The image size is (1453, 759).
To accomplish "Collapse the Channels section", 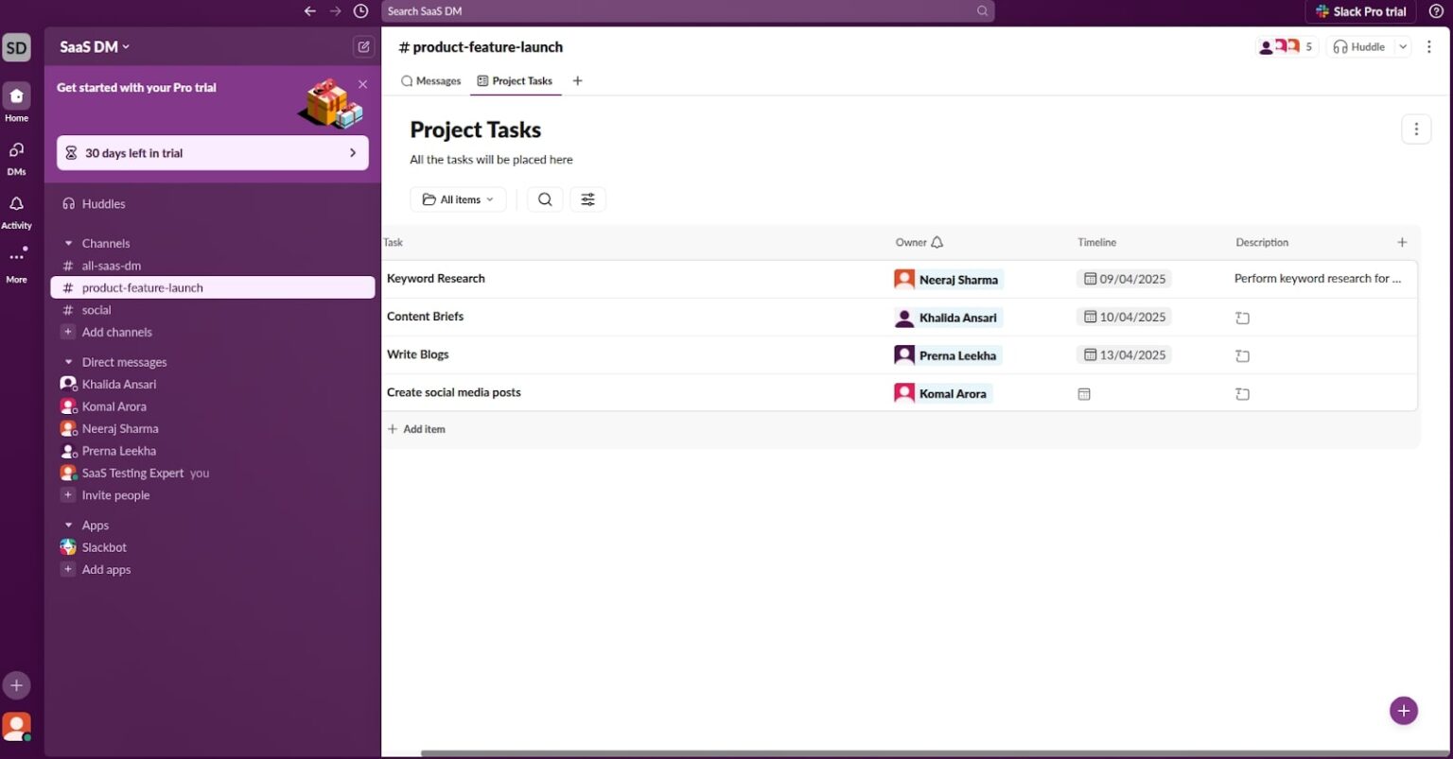I will (x=68, y=243).
